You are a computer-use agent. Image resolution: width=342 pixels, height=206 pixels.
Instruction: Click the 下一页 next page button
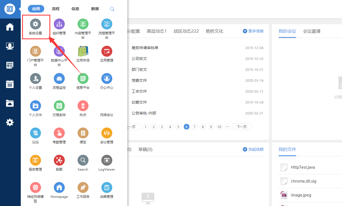pos(241,127)
